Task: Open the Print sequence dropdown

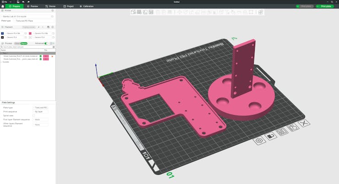Action: [x=40, y=112]
